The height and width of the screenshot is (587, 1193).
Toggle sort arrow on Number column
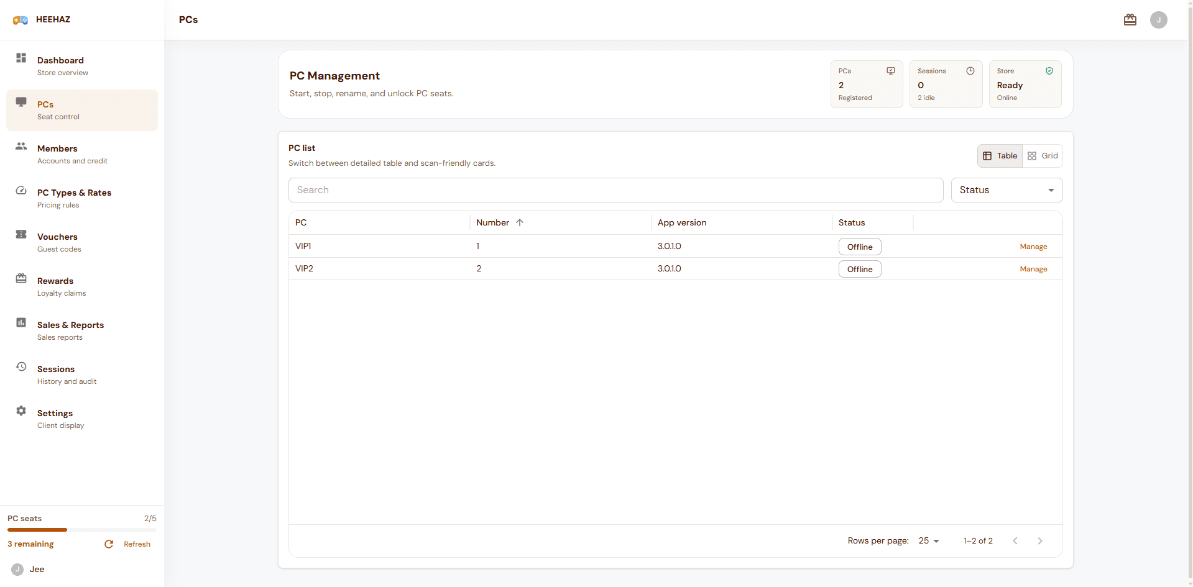coord(520,222)
